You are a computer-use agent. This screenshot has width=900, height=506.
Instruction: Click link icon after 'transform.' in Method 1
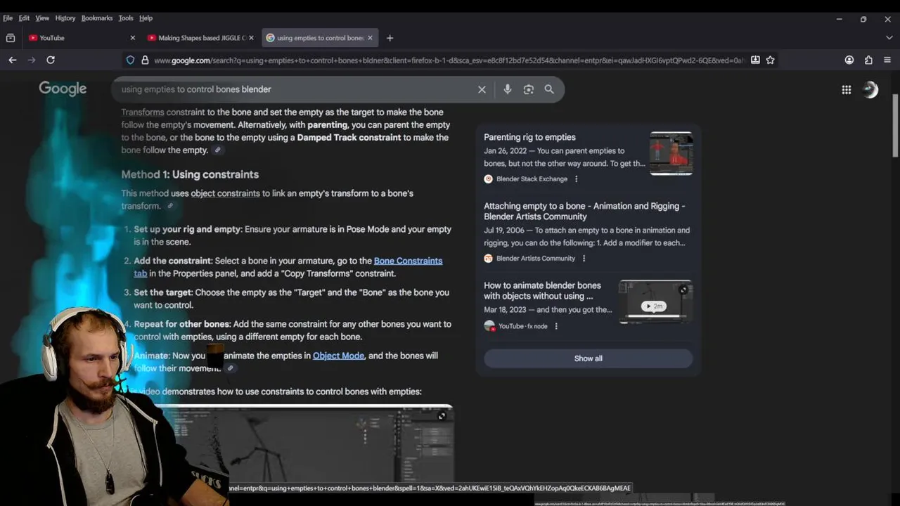point(169,206)
